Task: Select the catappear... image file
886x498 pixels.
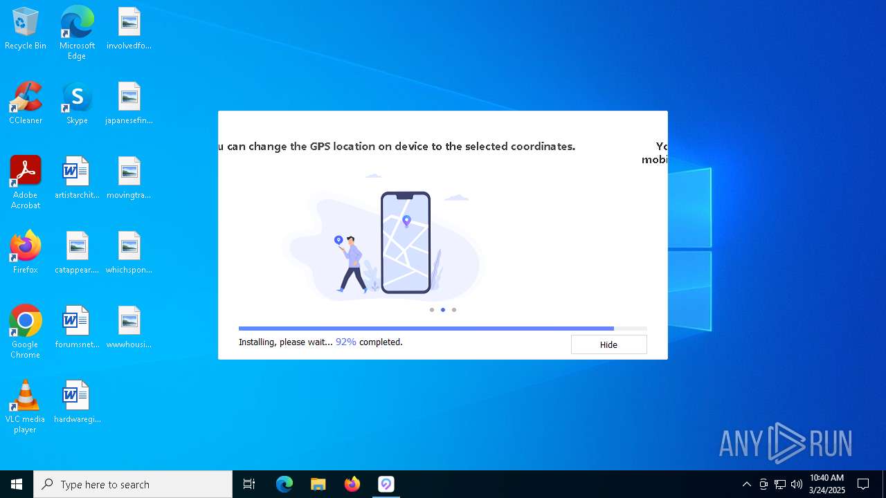Action: pyautogui.click(x=77, y=253)
